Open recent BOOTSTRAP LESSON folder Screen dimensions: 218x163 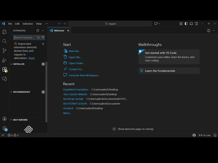tap(75, 104)
